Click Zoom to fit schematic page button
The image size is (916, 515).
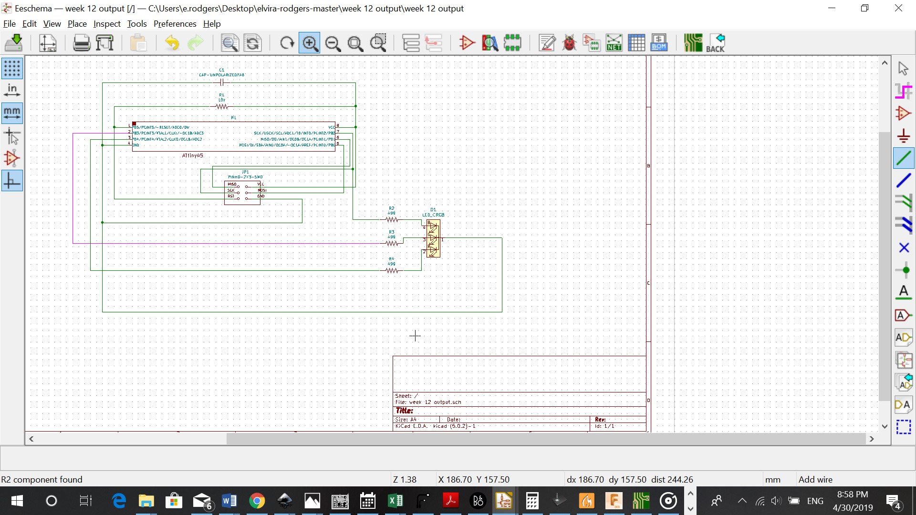(x=355, y=43)
